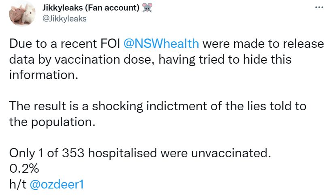Click the mouse emoji next to the name
Screen dimensions: 329x195
tap(148, 8)
